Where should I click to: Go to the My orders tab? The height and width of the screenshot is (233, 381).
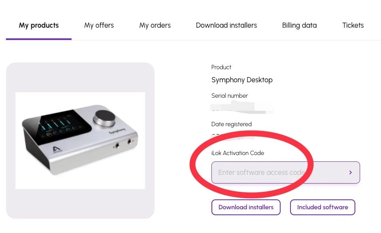155,25
